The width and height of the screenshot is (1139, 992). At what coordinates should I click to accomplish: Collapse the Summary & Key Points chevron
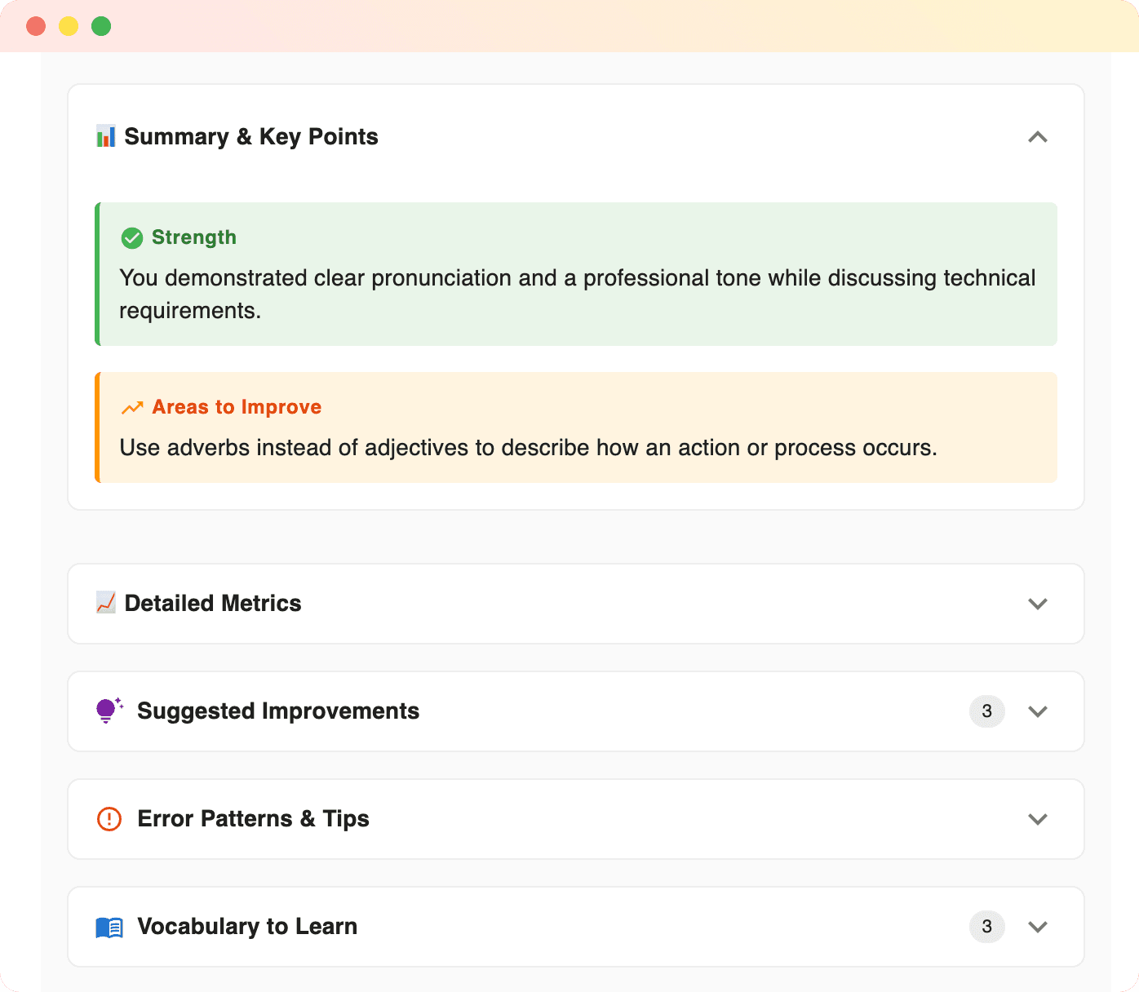coord(1037,137)
